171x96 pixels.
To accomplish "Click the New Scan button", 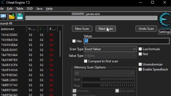I will (x=82, y=29).
